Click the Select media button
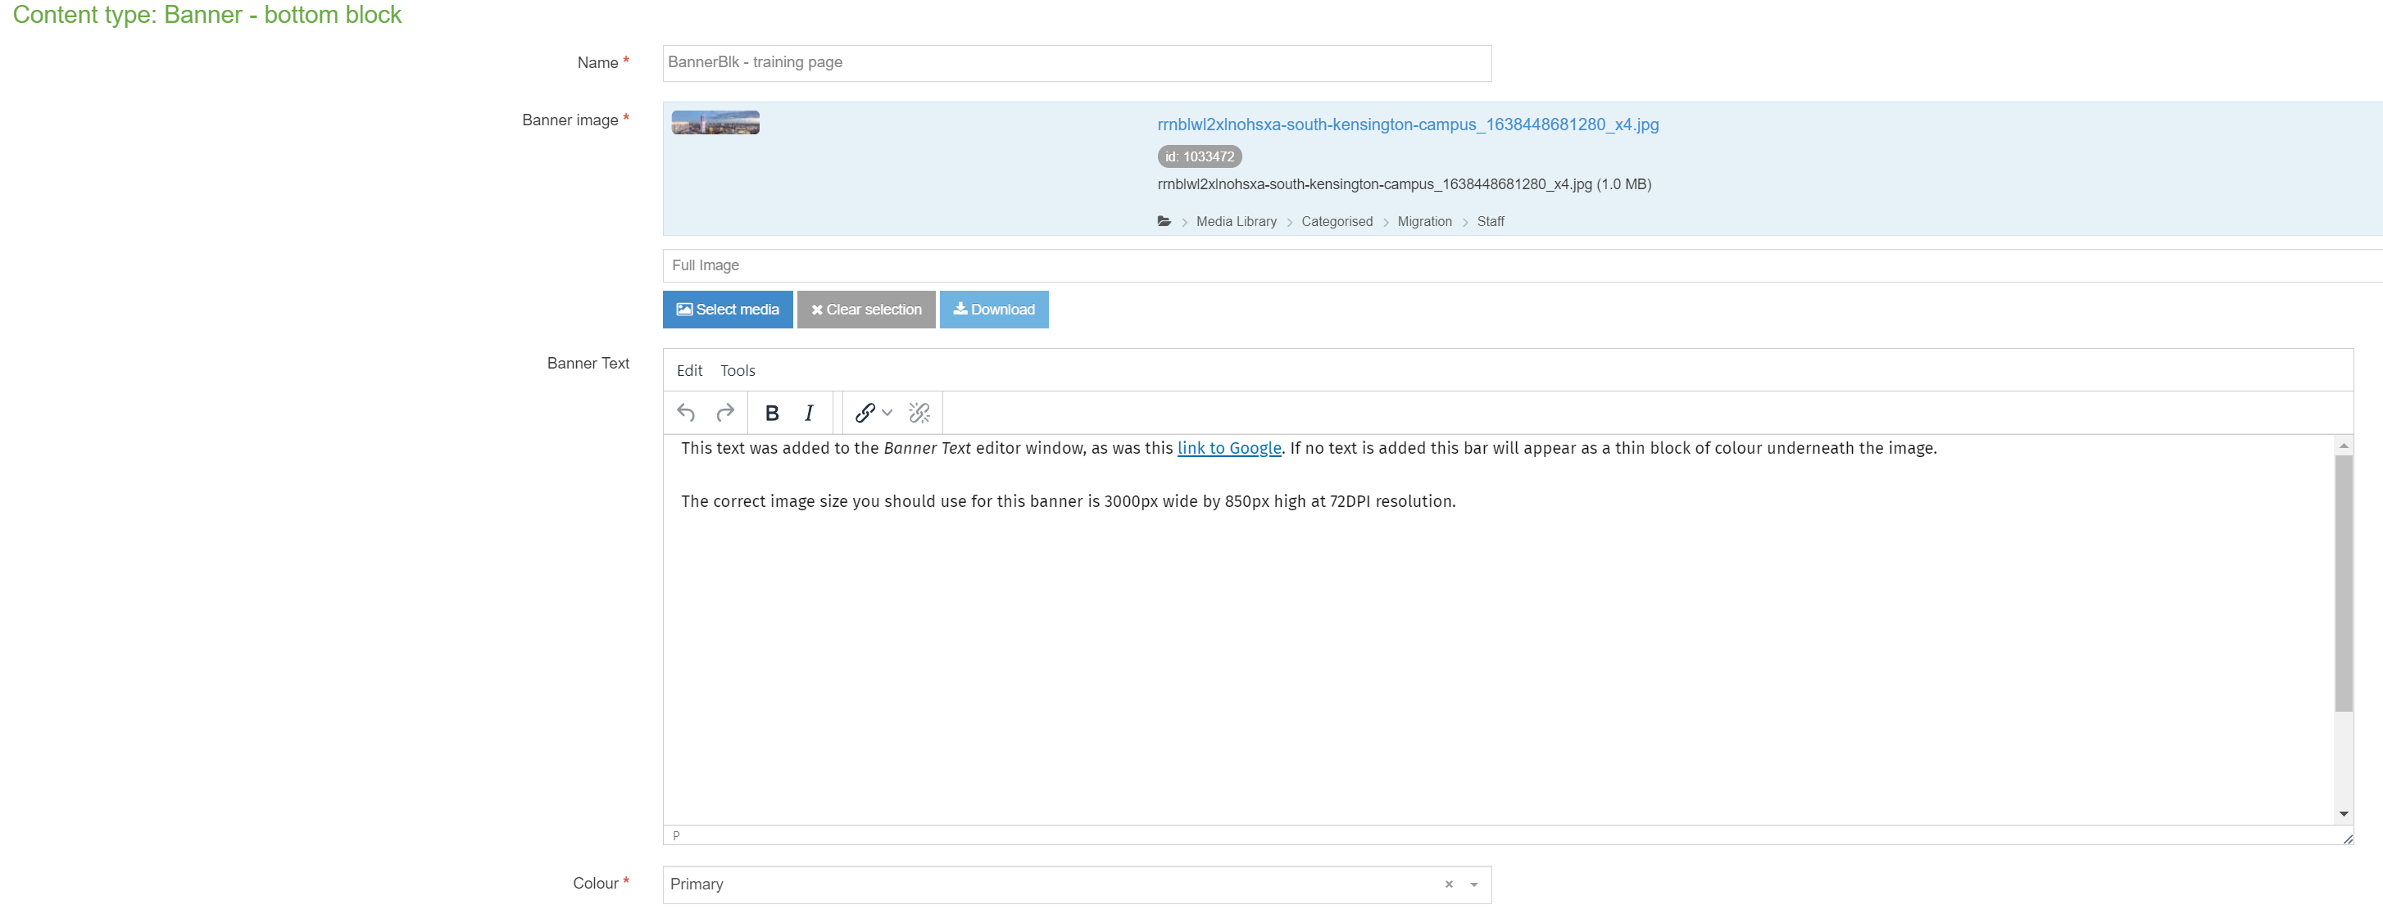 (727, 309)
